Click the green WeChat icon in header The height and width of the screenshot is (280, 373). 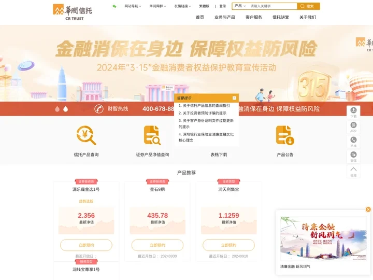pos(114,6)
